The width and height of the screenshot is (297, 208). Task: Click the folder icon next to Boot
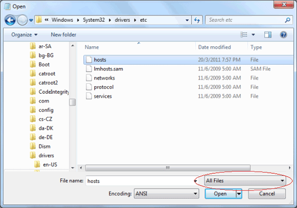tap(33, 64)
